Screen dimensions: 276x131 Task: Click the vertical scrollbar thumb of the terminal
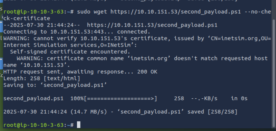click(x=274, y=73)
